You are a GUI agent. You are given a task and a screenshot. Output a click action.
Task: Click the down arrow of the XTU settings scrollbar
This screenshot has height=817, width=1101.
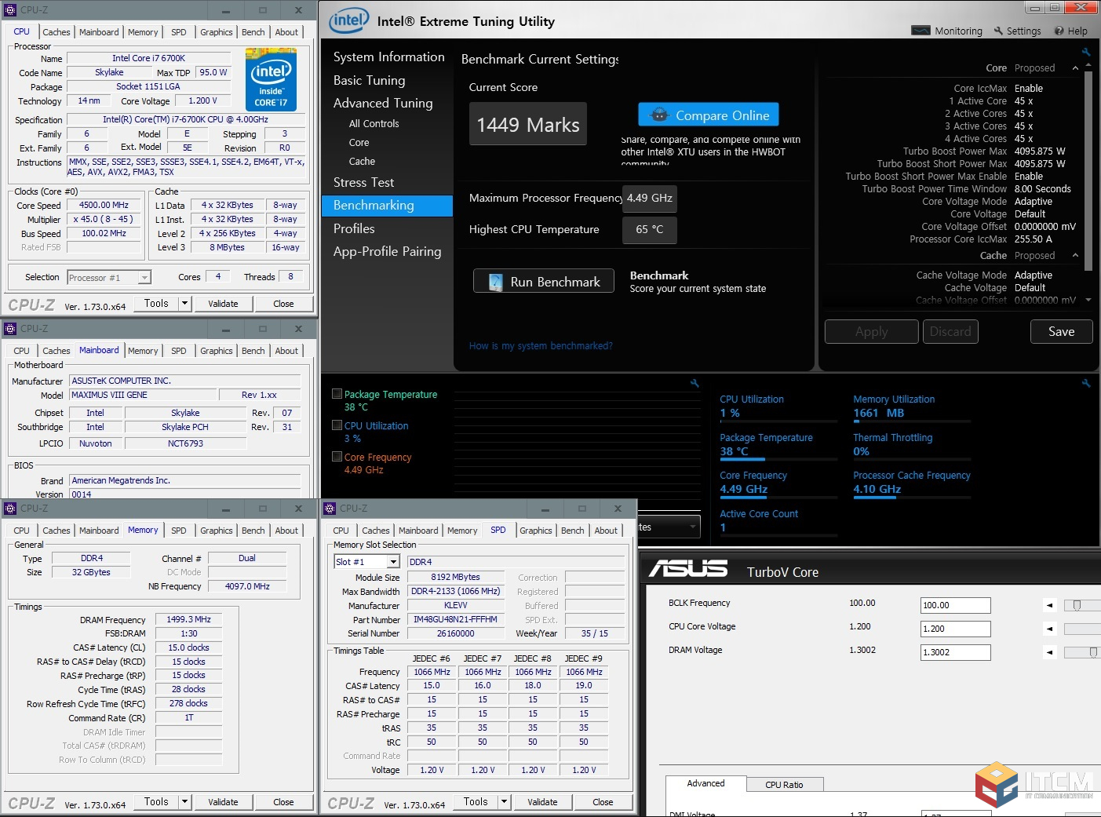click(x=1088, y=300)
